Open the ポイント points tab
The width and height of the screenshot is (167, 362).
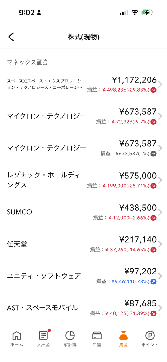pos(150,339)
